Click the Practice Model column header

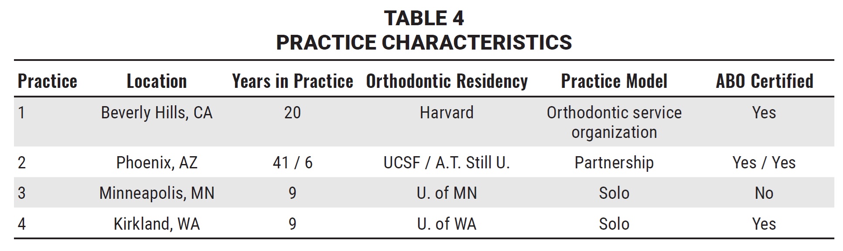614,81
